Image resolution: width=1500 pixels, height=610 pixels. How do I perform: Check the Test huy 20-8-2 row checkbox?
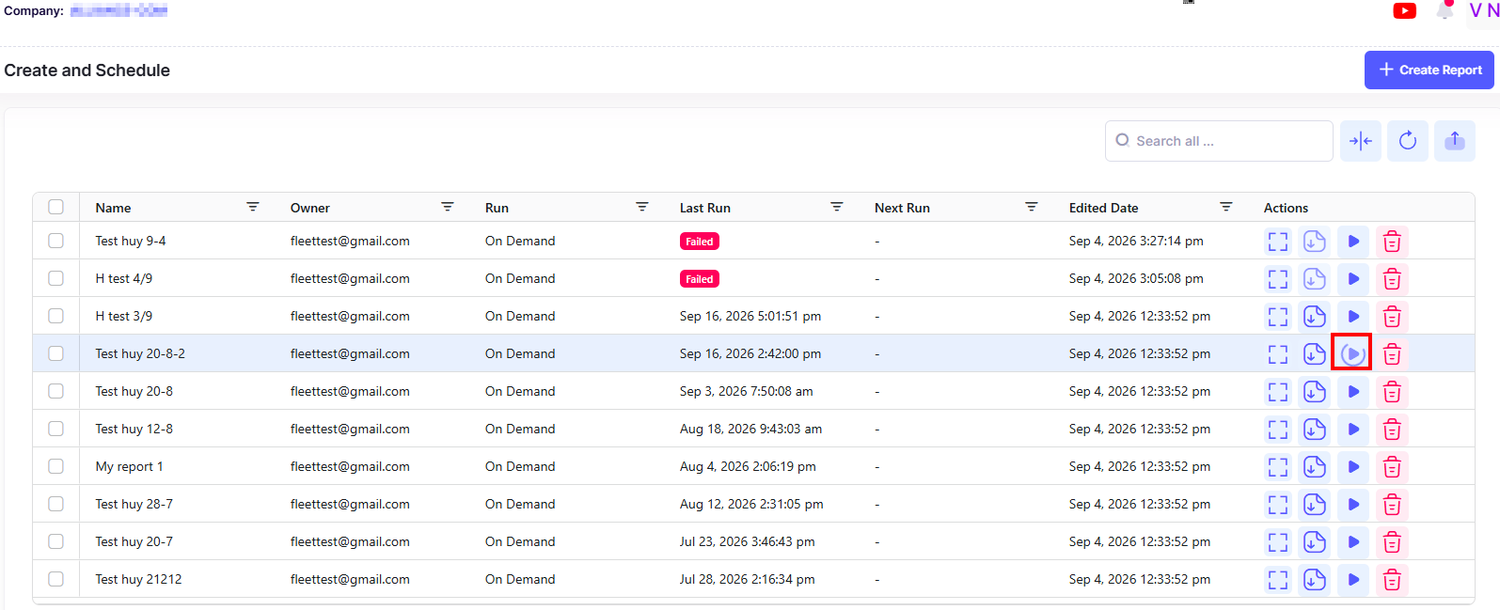56,353
